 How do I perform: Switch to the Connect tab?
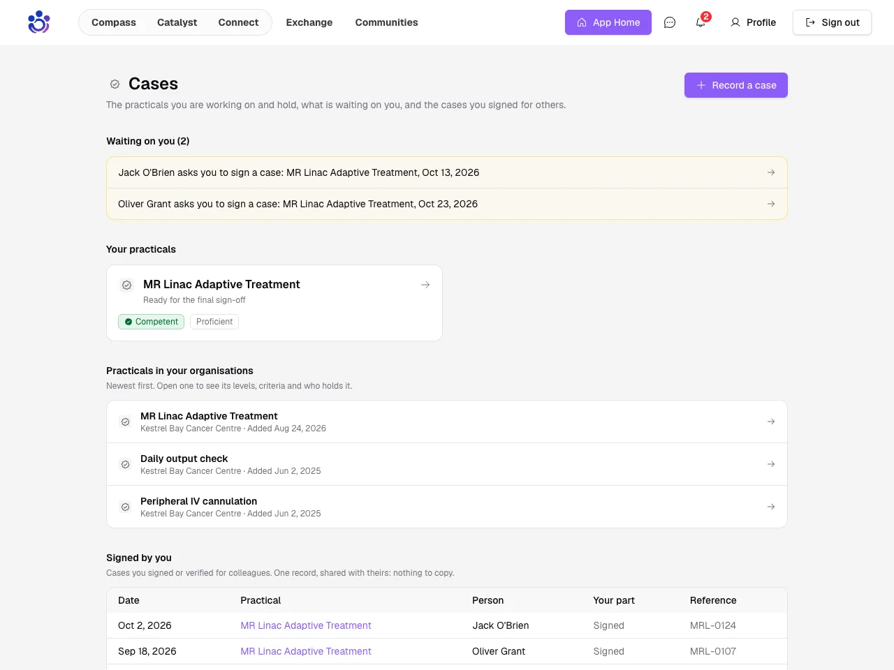click(x=238, y=22)
